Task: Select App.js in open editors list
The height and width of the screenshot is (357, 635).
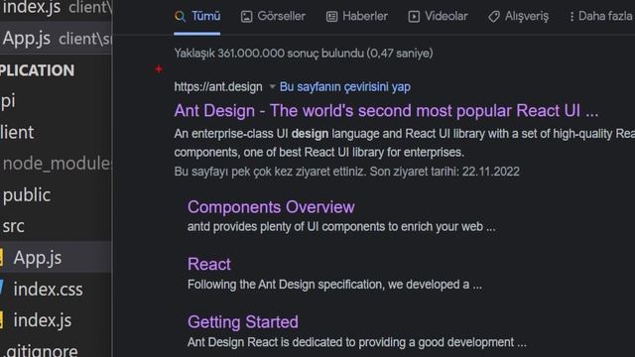Action: (56, 39)
